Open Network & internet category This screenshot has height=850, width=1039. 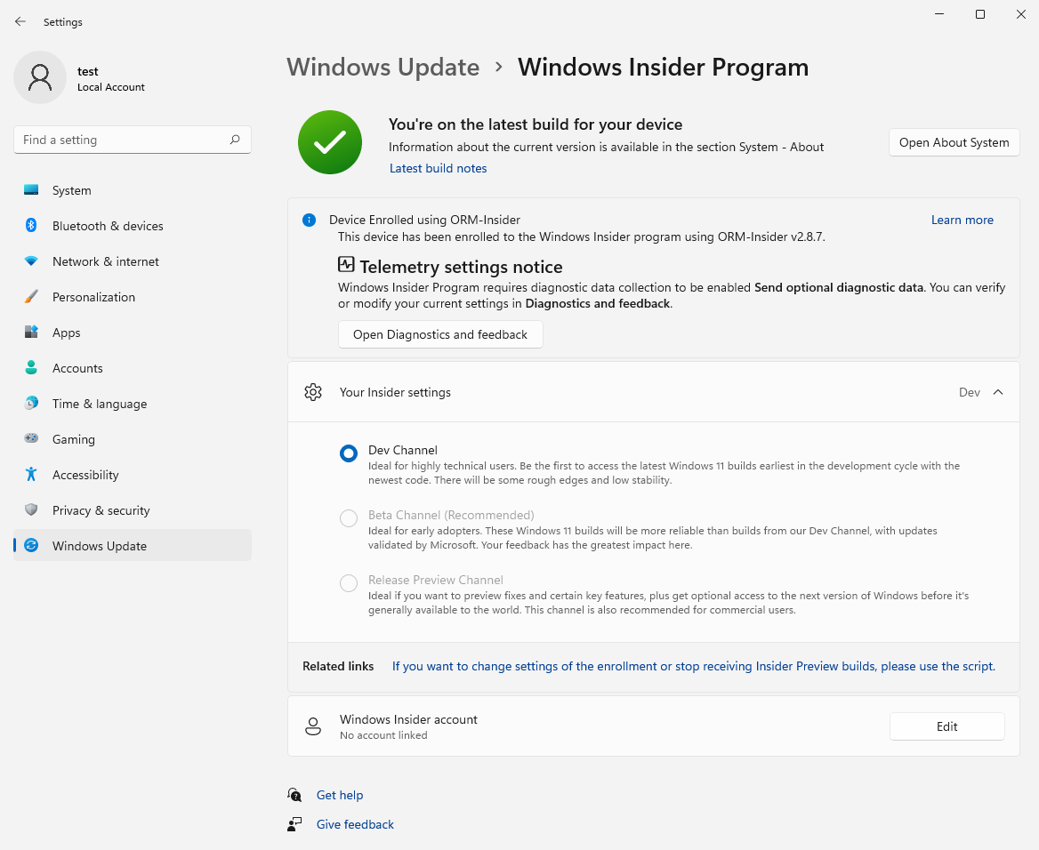[133, 261]
